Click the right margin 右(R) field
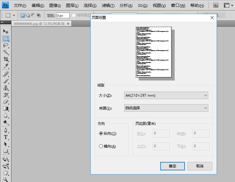235x182 pixels. (201, 134)
